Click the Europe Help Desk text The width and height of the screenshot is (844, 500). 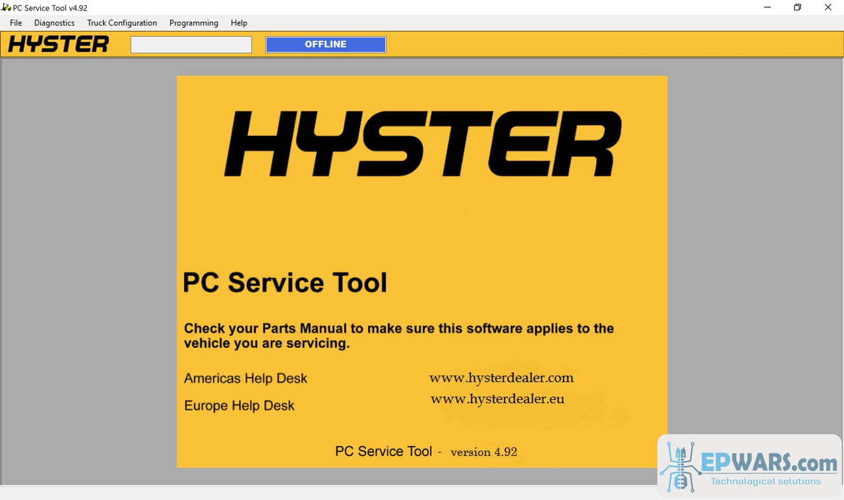pos(239,406)
